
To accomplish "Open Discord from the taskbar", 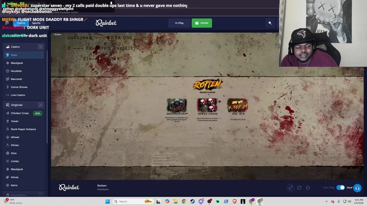I will click(x=201, y=201).
